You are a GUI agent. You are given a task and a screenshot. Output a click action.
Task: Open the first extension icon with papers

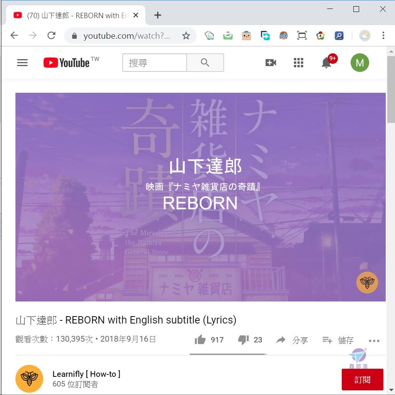pos(209,36)
